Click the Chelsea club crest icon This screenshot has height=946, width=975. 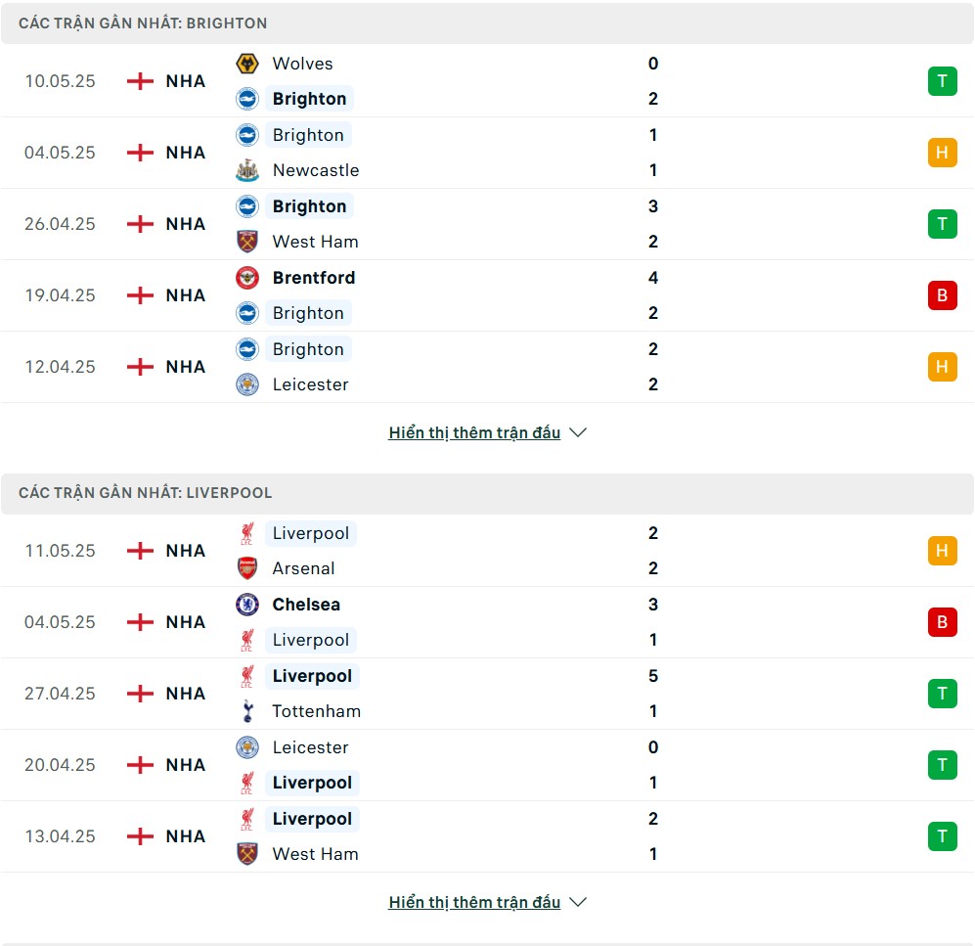(x=247, y=605)
